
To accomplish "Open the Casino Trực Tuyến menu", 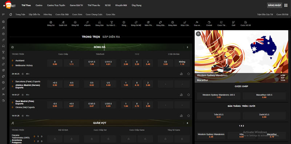I will 56,5.
